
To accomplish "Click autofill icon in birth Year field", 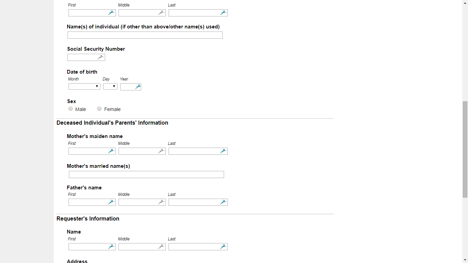I will click(x=137, y=87).
